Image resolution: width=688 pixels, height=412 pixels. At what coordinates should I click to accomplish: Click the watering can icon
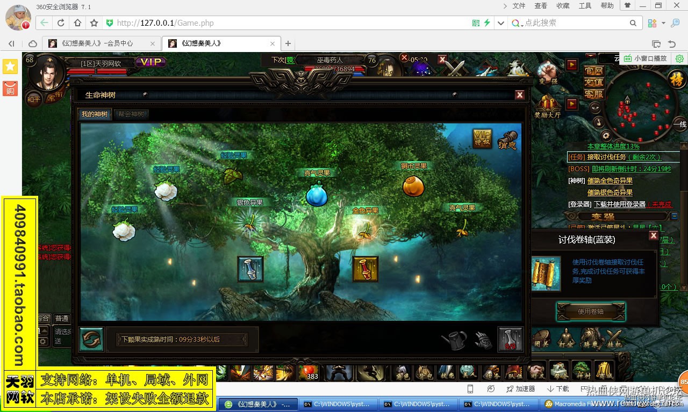(x=454, y=340)
